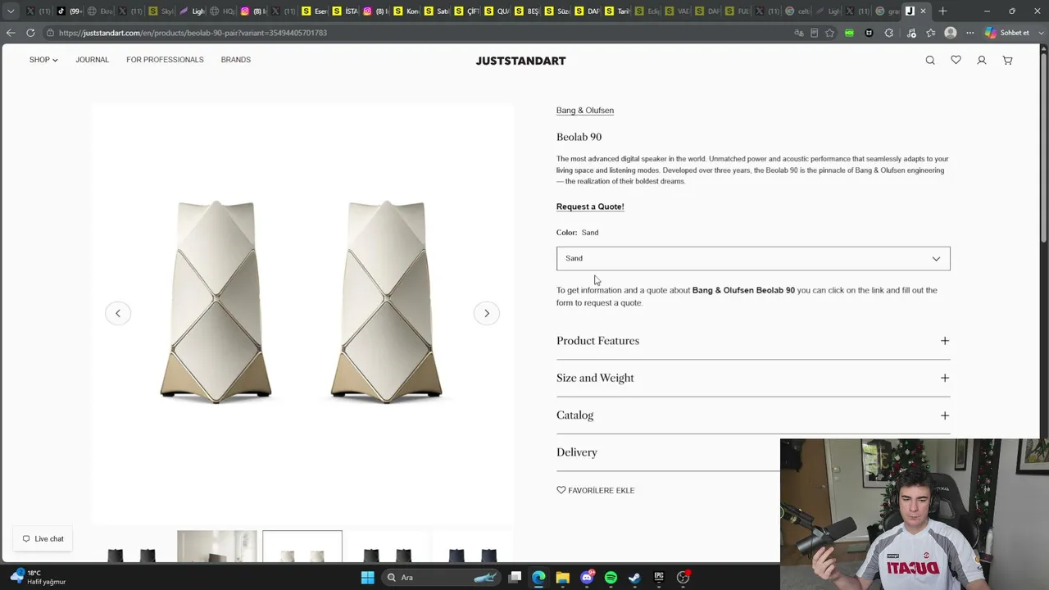This screenshot has height=590, width=1049.
Task: Click the browser address bar URL
Action: coord(193,33)
